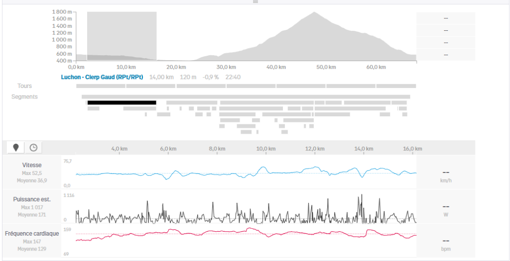This screenshot has width=510, height=261.
Task: Select the Vitesse chart label
Action: tap(32, 165)
